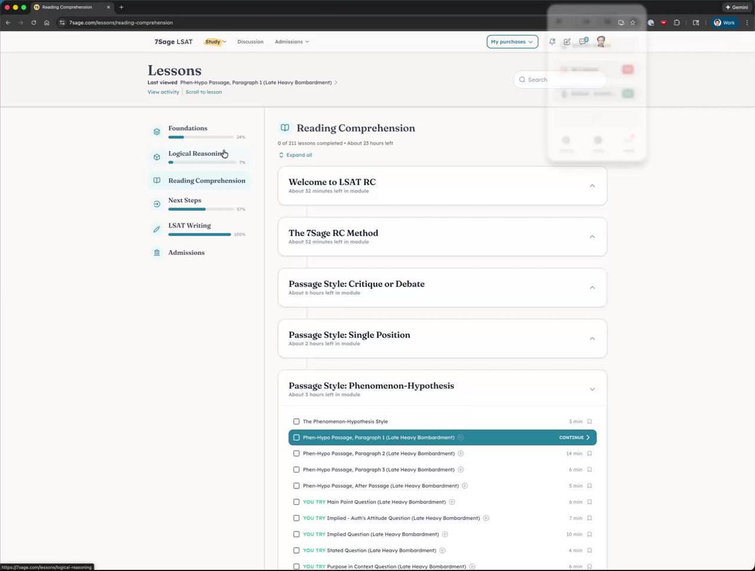Screen dimensions: 755x571
Task: Click video play icon beside After Passage lesson
Action: pos(465,486)
